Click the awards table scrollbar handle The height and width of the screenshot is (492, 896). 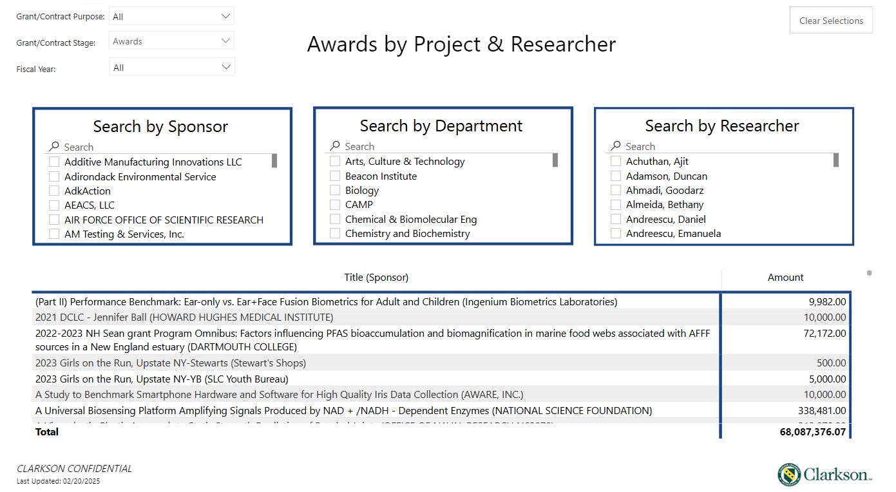pos(869,273)
